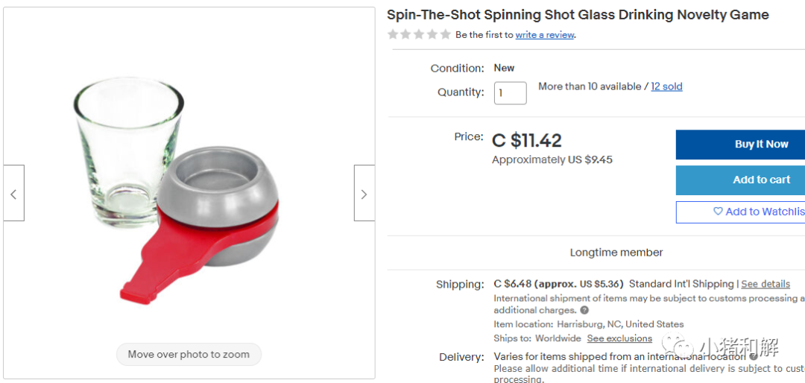The height and width of the screenshot is (383, 805).
Task: Click 'Move over photo to zoom' label
Action: [189, 355]
